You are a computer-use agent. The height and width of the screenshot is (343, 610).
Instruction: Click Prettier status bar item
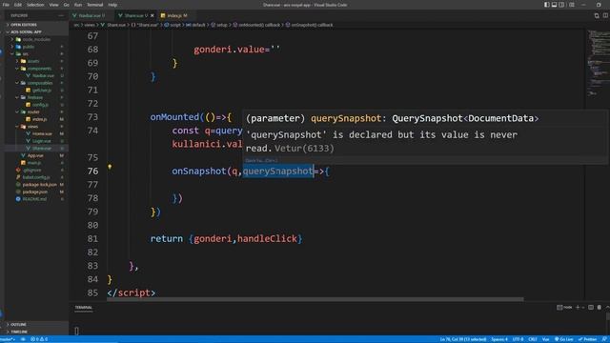(588, 339)
